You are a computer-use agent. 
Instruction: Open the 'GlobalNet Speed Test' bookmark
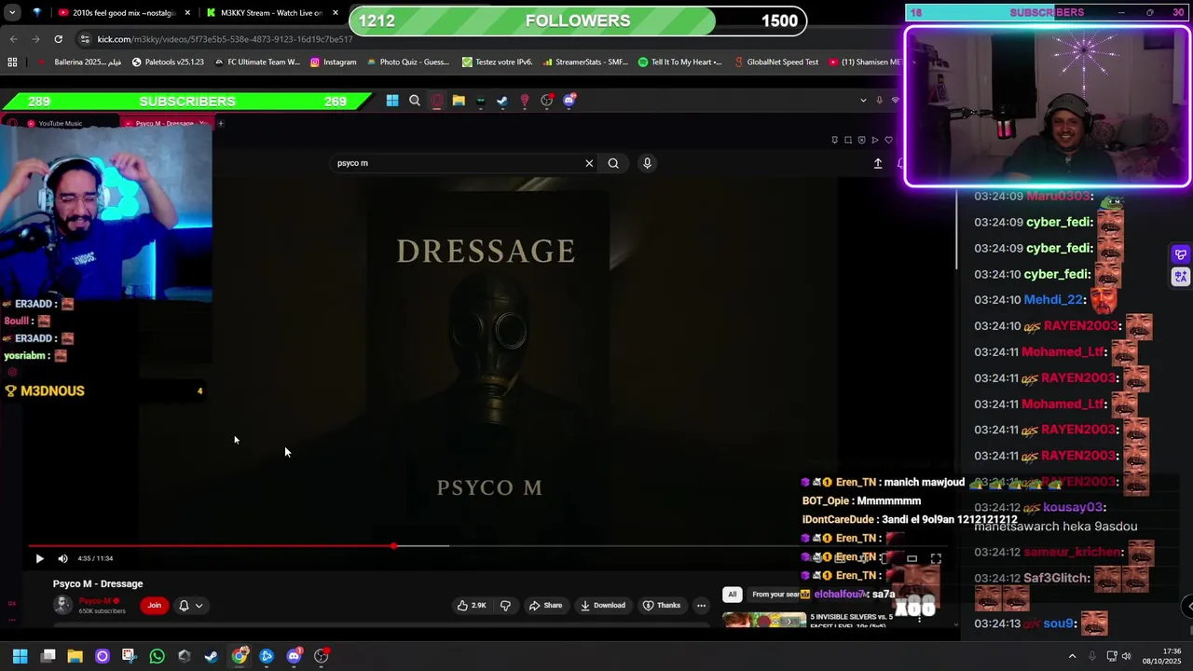[775, 62]
